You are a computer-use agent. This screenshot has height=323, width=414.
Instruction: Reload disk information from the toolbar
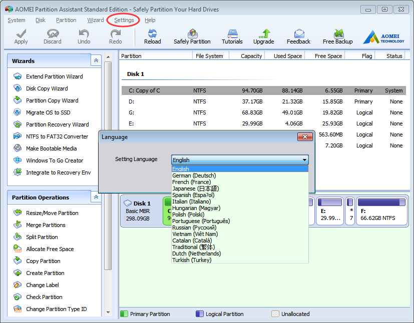tap(152, 36)
